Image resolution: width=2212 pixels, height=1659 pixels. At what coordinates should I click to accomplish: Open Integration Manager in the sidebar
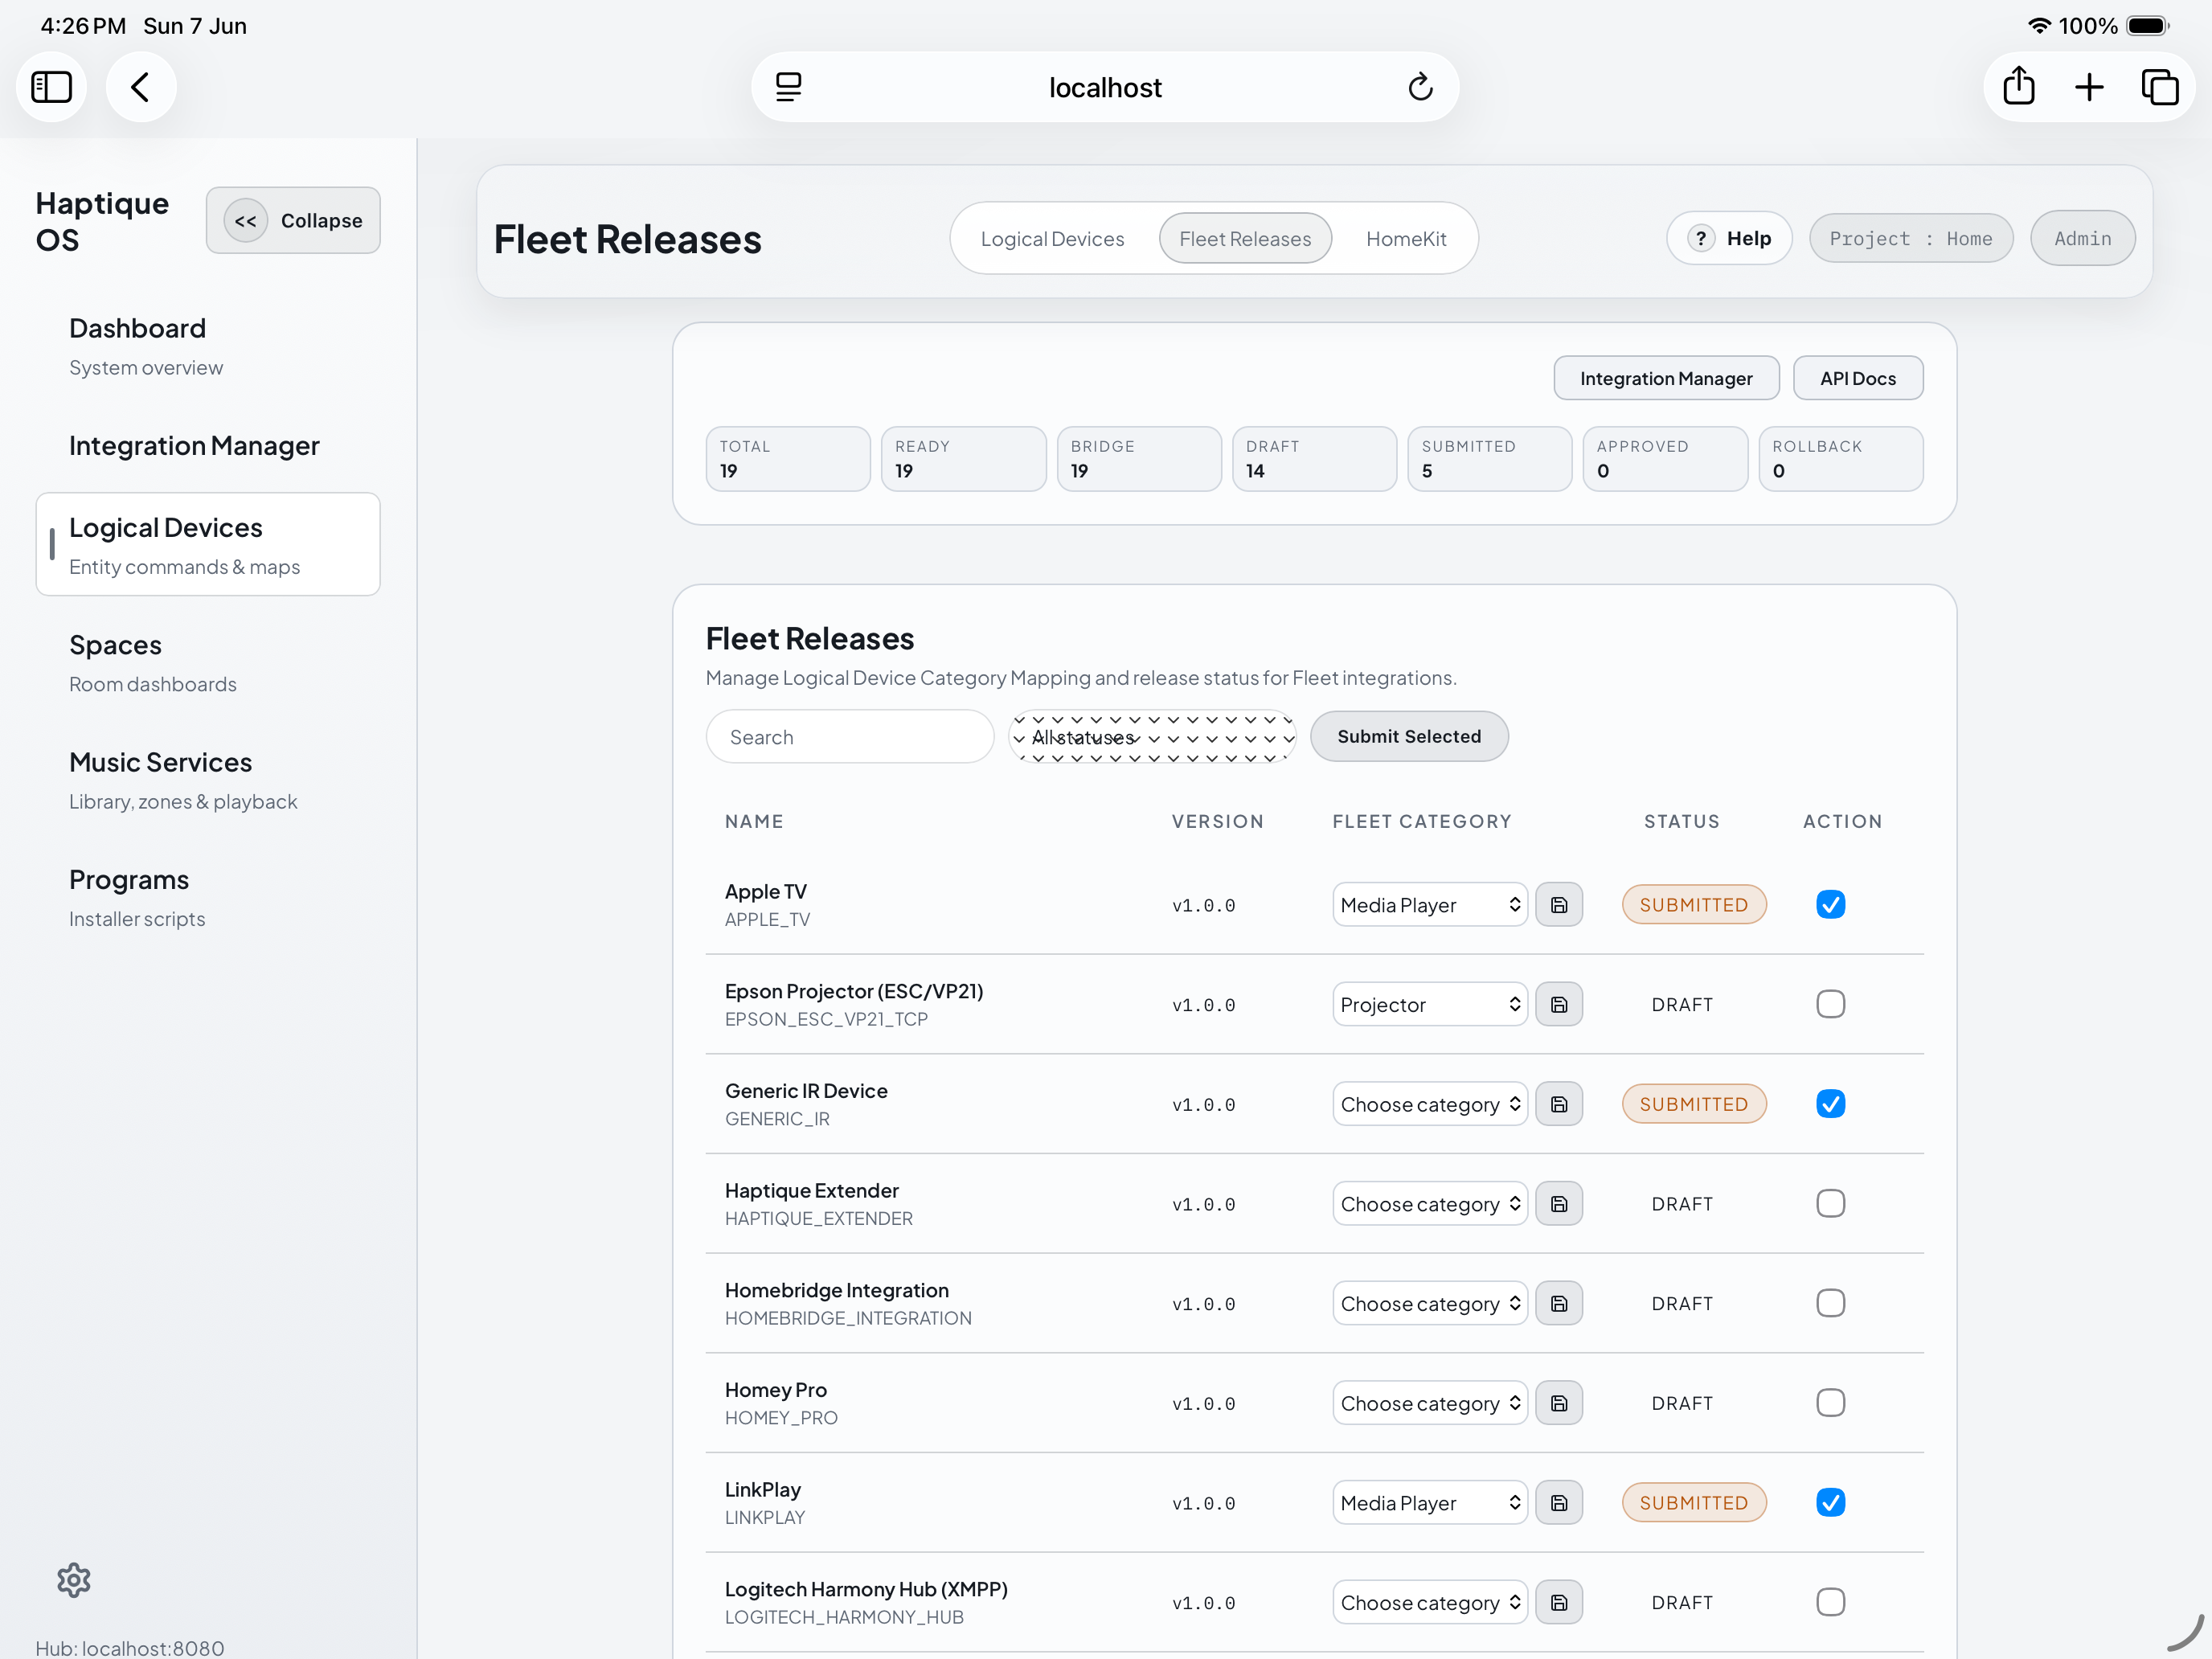click(x=208, y=446)
